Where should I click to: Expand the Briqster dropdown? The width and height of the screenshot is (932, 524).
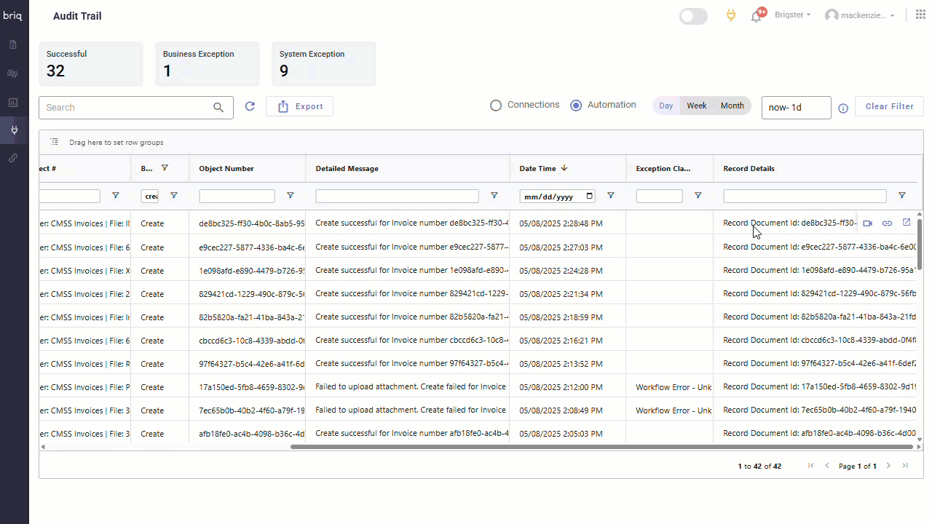[792, 15]
